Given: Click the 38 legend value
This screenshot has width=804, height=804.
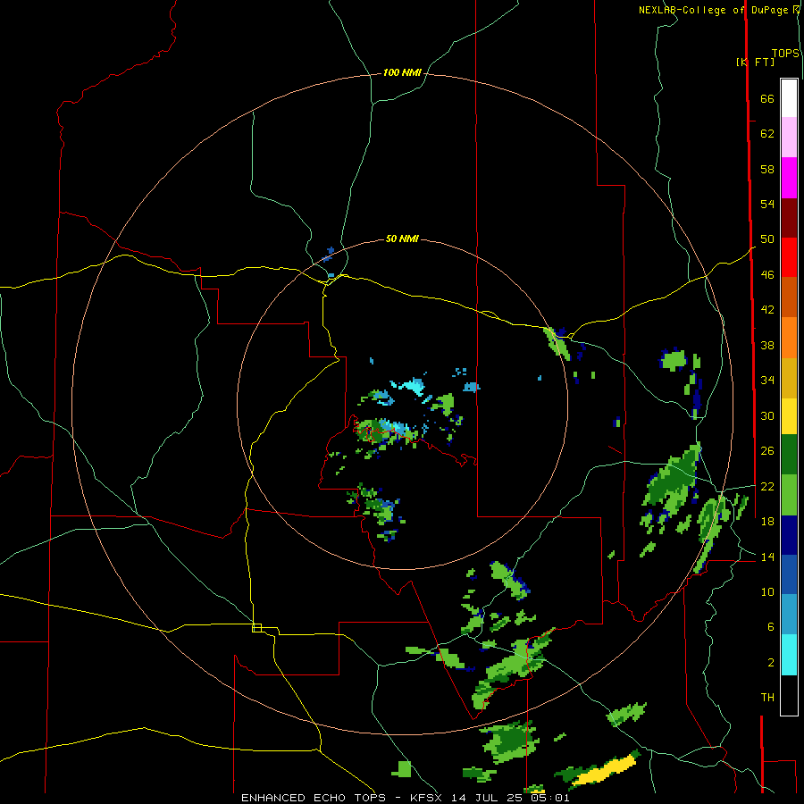Looking at the screenshot, I should pos(767,345).
